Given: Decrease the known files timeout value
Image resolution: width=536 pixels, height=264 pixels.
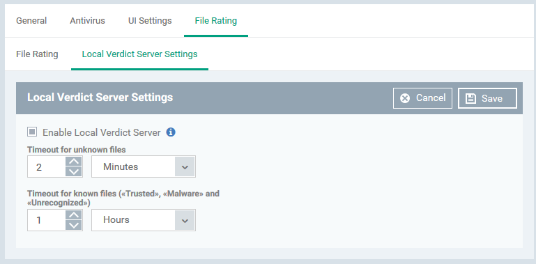Looking at the screenshot, I should 74,225.
